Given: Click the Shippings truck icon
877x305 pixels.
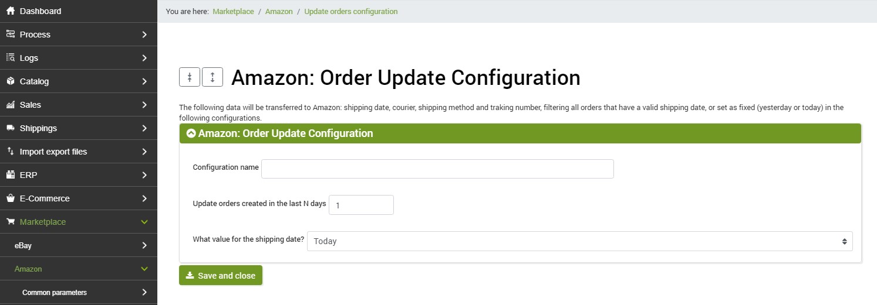Looking at the screenshot, I should point(10,128).
